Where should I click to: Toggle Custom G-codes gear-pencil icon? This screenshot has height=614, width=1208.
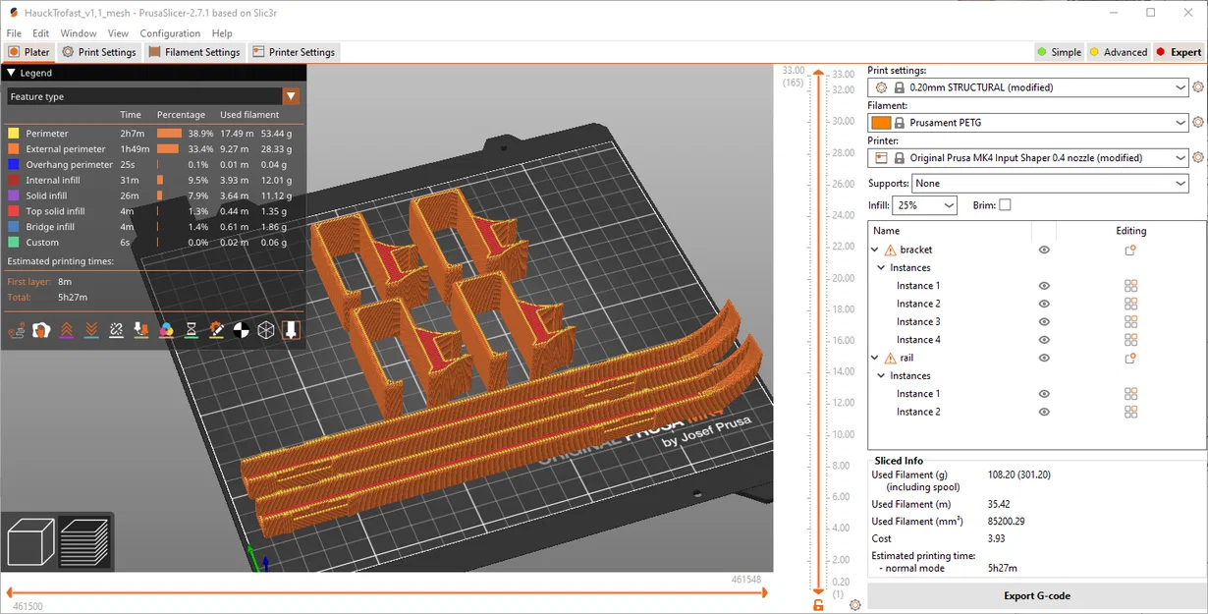(216, 330)
